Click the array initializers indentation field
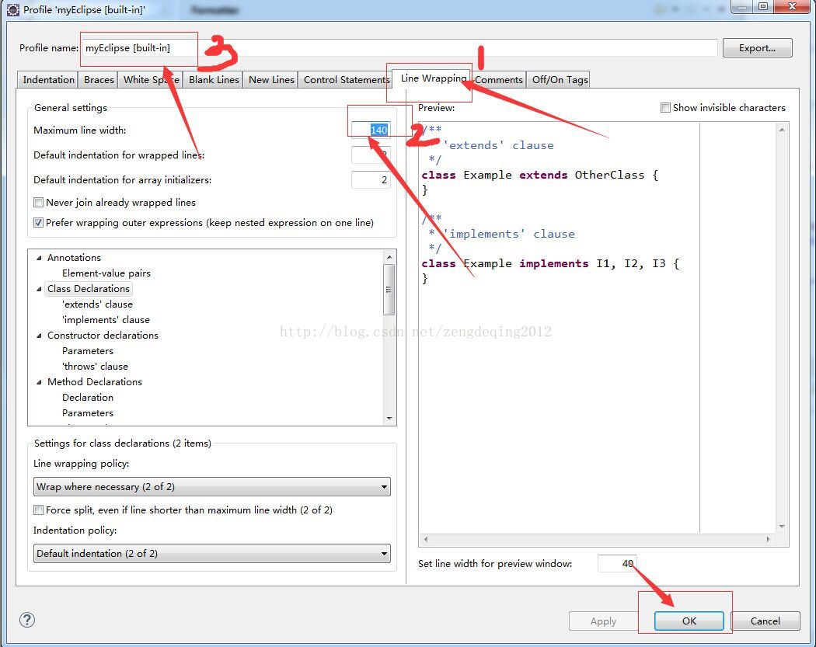This screenshot has width=816, height=647. (x=371, y=180)
